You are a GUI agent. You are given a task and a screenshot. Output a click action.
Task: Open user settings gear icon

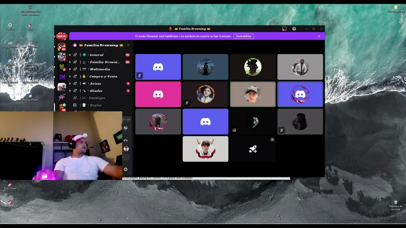(126, 169)
